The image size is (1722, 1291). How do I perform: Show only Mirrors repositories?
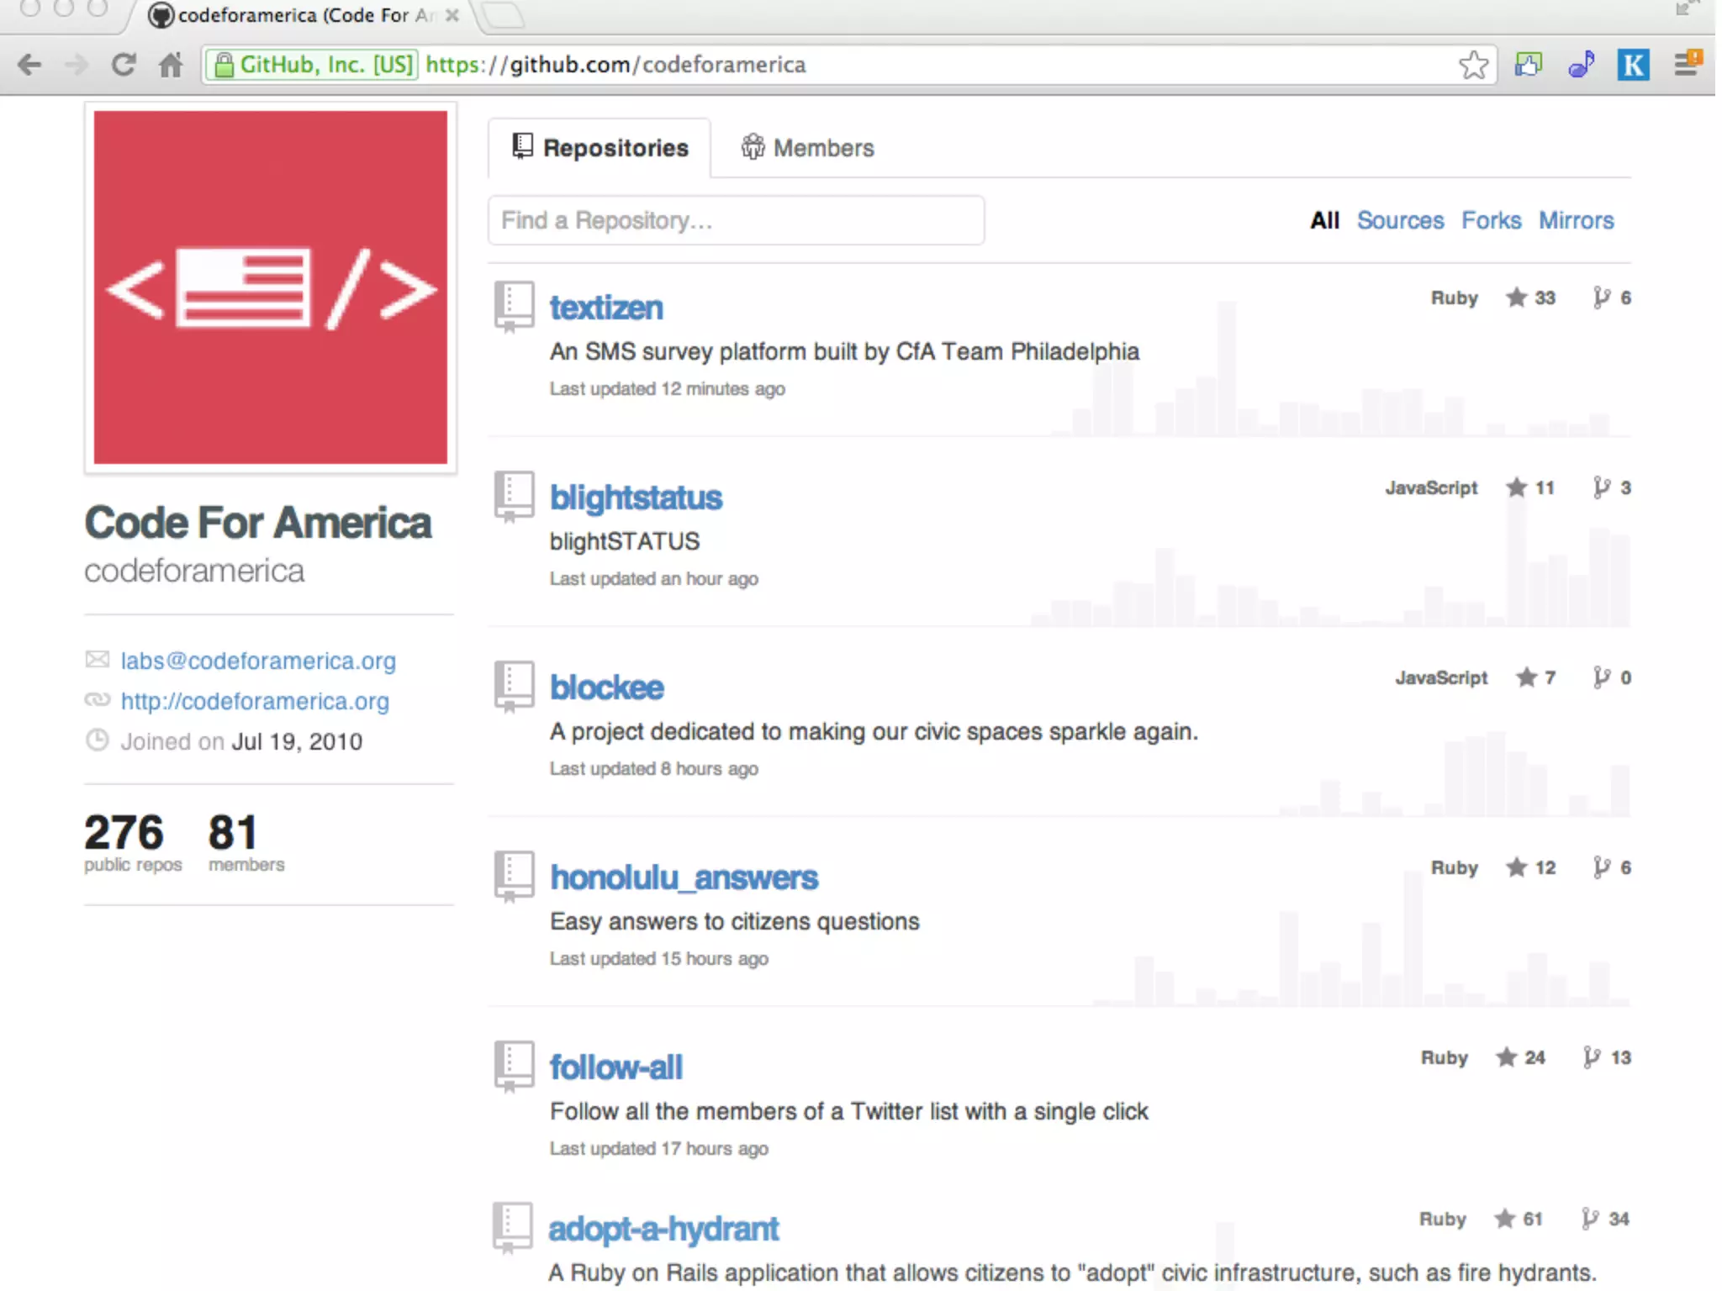point(1577,220)
